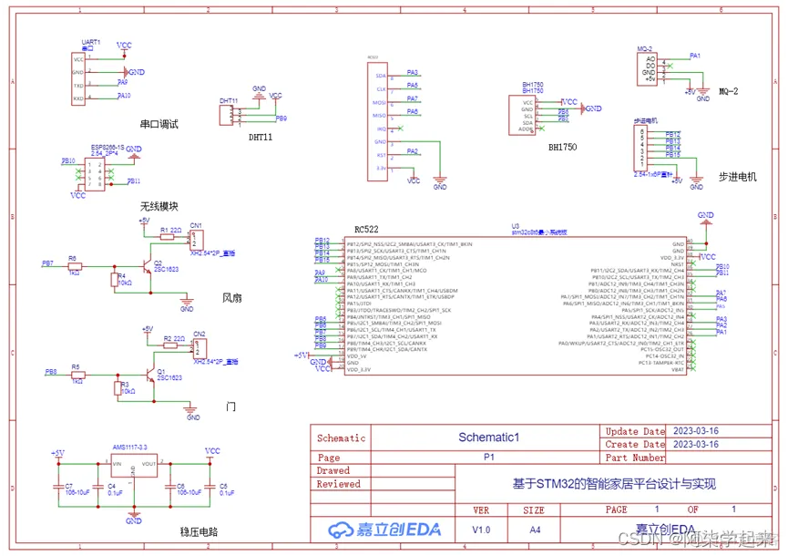Select capacitor C6 in regulator circuit

[170, 486]
